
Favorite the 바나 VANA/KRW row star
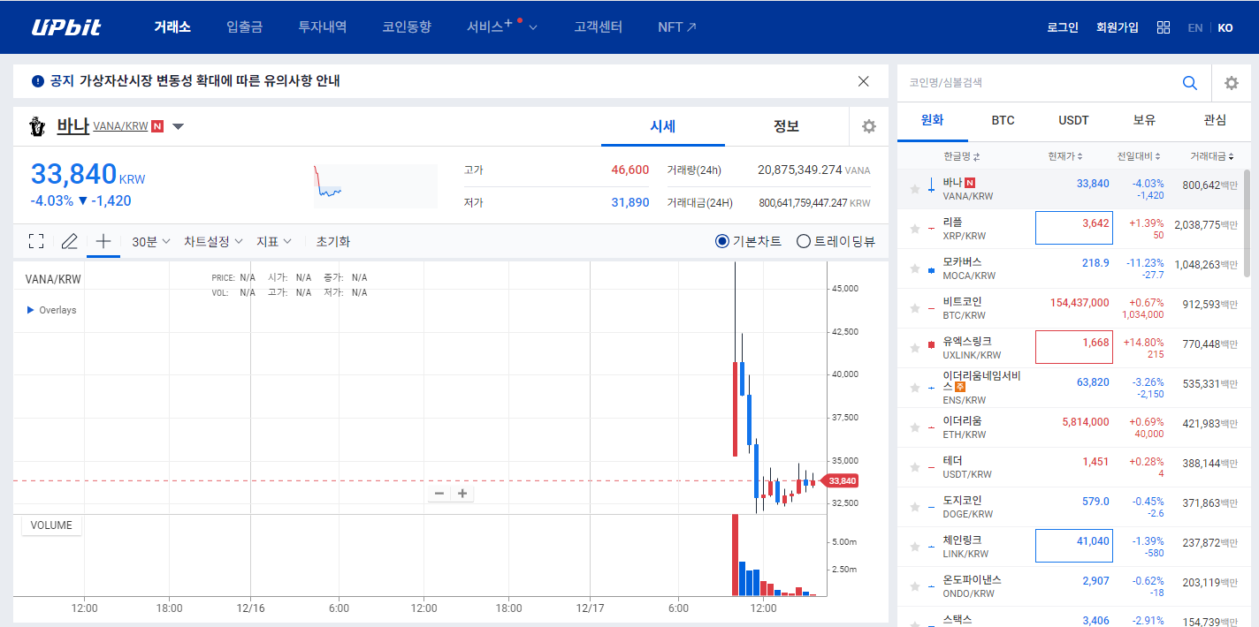915,189
